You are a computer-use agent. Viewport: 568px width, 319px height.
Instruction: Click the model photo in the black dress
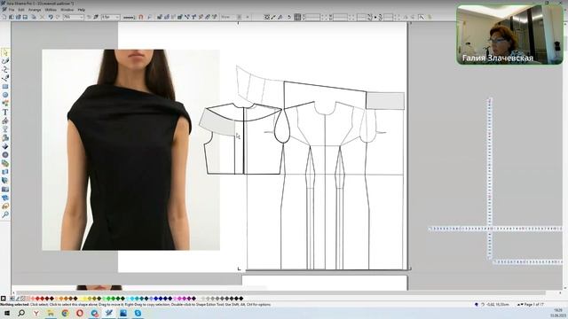pos(130,150)
